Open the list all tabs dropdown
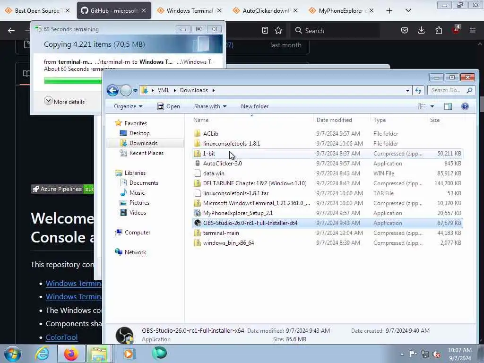This screenshot has height=363, width=484. [408, 10]
